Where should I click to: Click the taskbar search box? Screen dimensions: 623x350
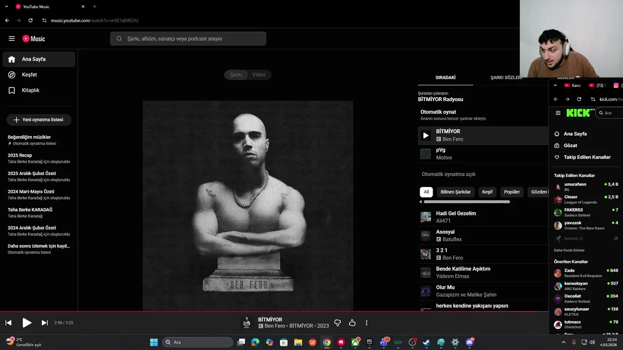click(197, 342)
